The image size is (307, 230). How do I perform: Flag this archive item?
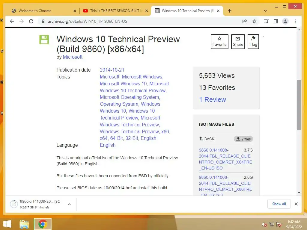[x=253, y=41]
